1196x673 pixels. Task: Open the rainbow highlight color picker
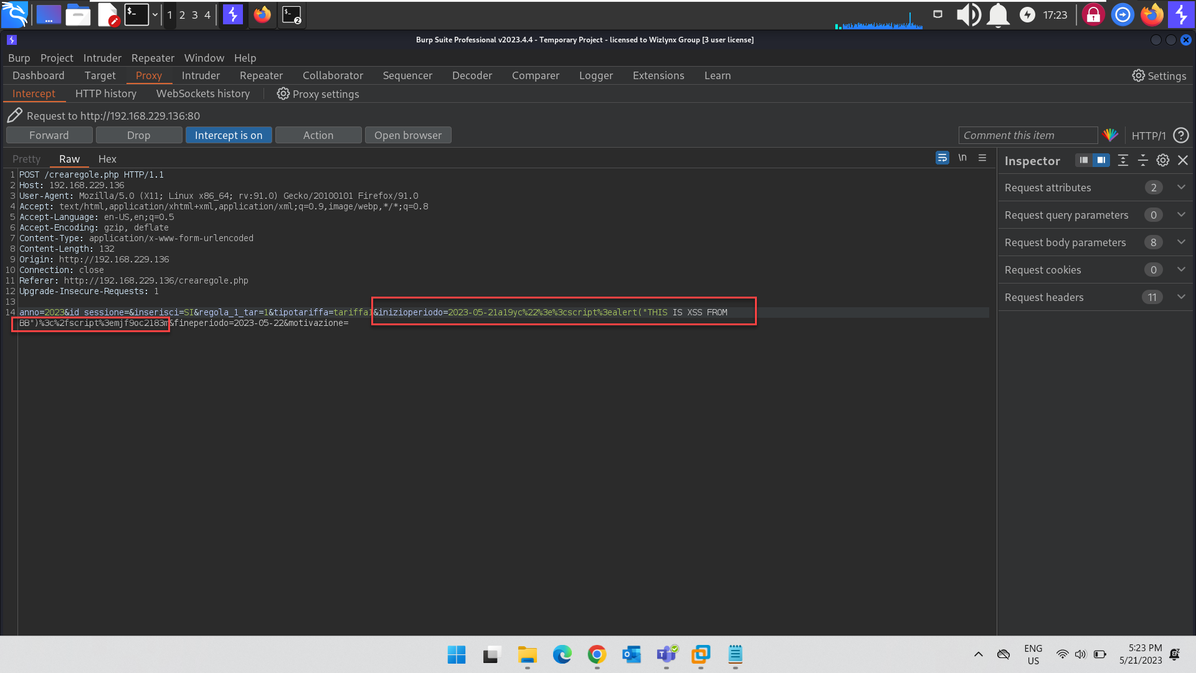1111,135
